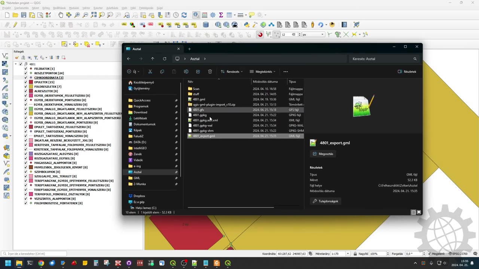Viewport: 479px width, 269px height.
Task: Add new Explorer tab with plus
Action: click(x=189, y=49)
